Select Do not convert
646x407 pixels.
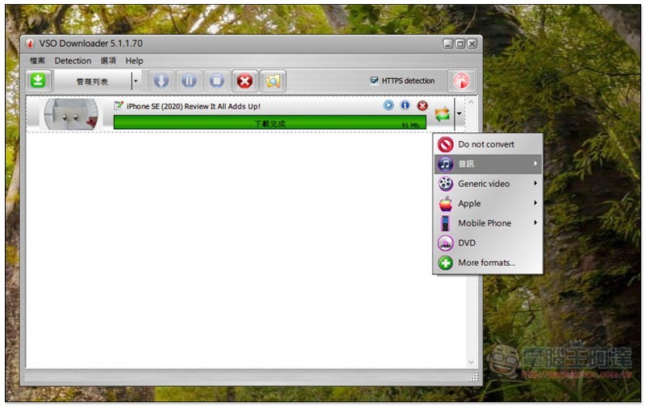tap(489, 144)
